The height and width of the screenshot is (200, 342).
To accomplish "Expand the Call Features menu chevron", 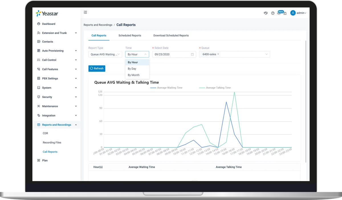I will 76,69.
